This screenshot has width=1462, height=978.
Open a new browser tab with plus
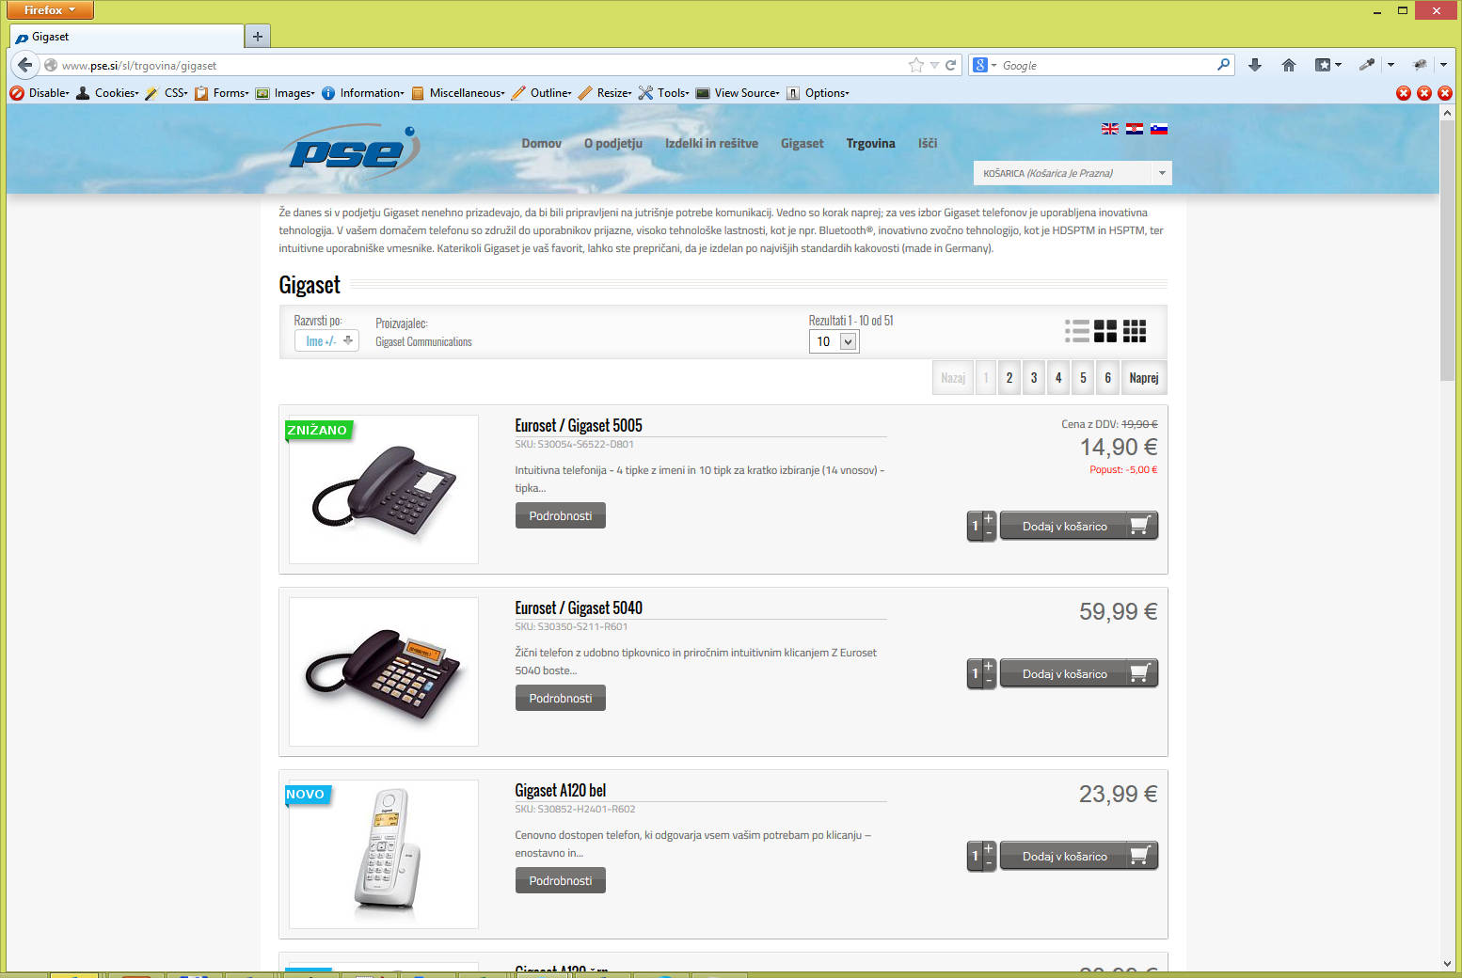258,37
